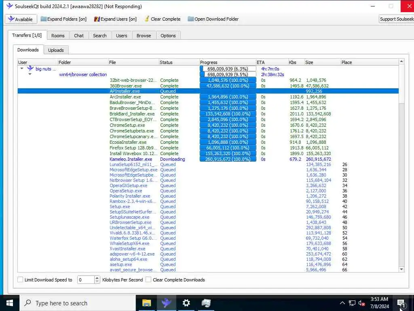
Task: Click the Windows Start button
Action: [x=10, y=303]
